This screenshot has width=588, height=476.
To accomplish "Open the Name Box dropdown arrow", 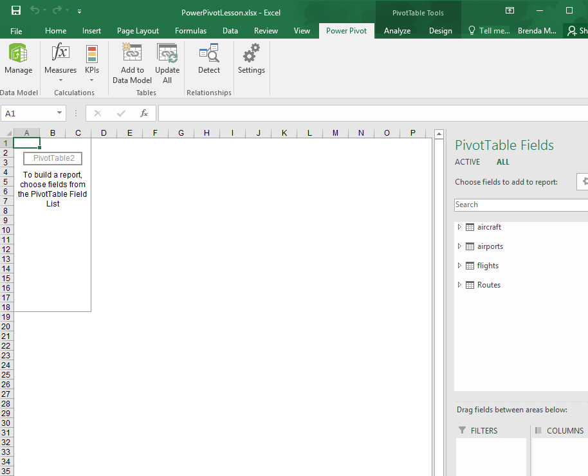I will [x=60, y=113].
